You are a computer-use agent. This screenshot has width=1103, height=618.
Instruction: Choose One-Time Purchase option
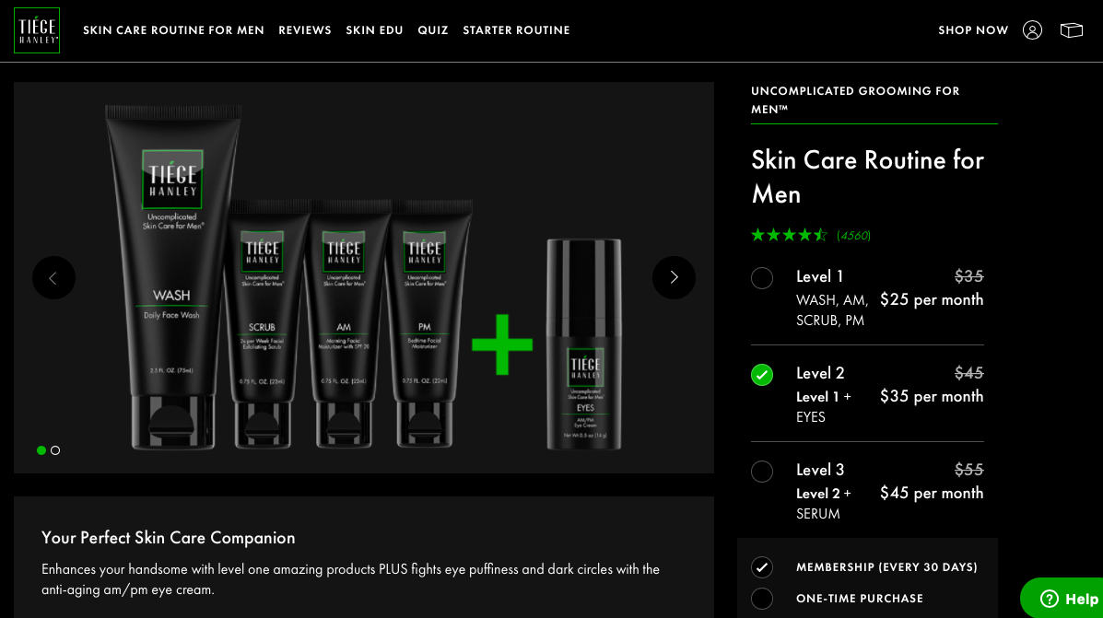click(762, 599)
